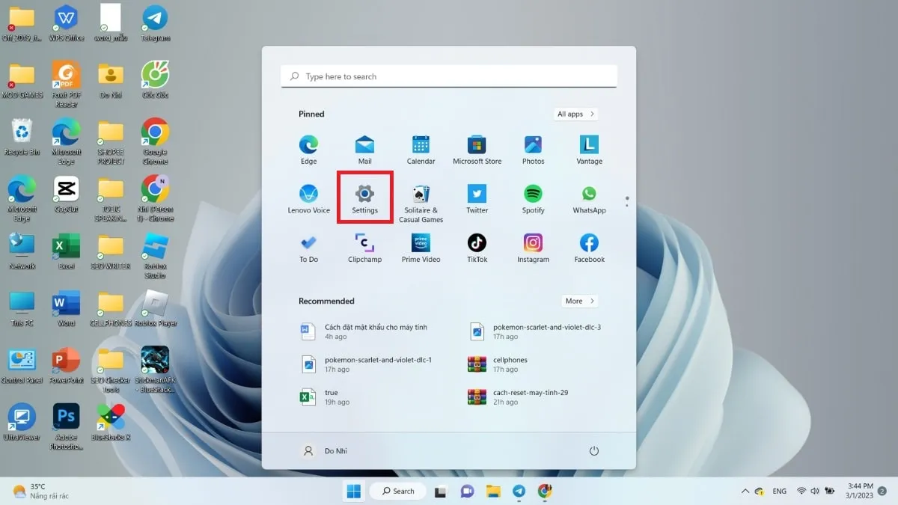Expand More recommended items
This screenshot has width=898, height=505.
579,301
